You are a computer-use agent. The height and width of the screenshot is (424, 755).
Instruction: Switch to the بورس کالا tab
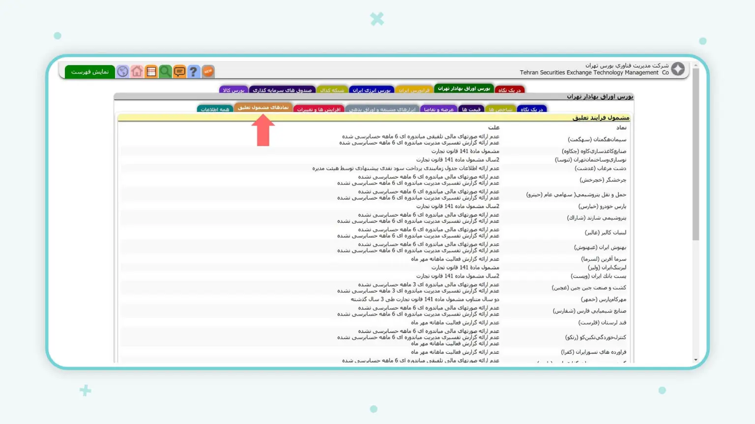tap(233, 90)
